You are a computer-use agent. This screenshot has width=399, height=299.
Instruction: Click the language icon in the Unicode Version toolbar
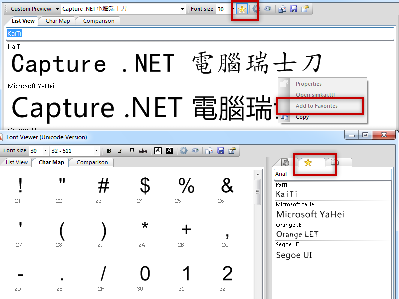[195, 151]
